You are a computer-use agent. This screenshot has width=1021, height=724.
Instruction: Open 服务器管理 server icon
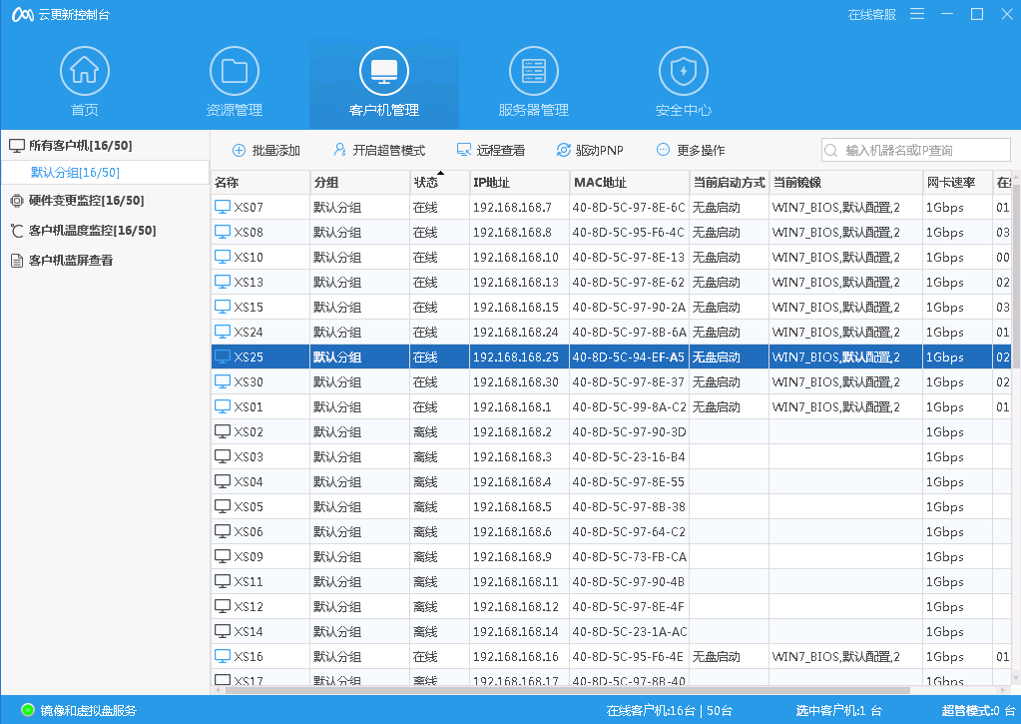tap(534, 70)
